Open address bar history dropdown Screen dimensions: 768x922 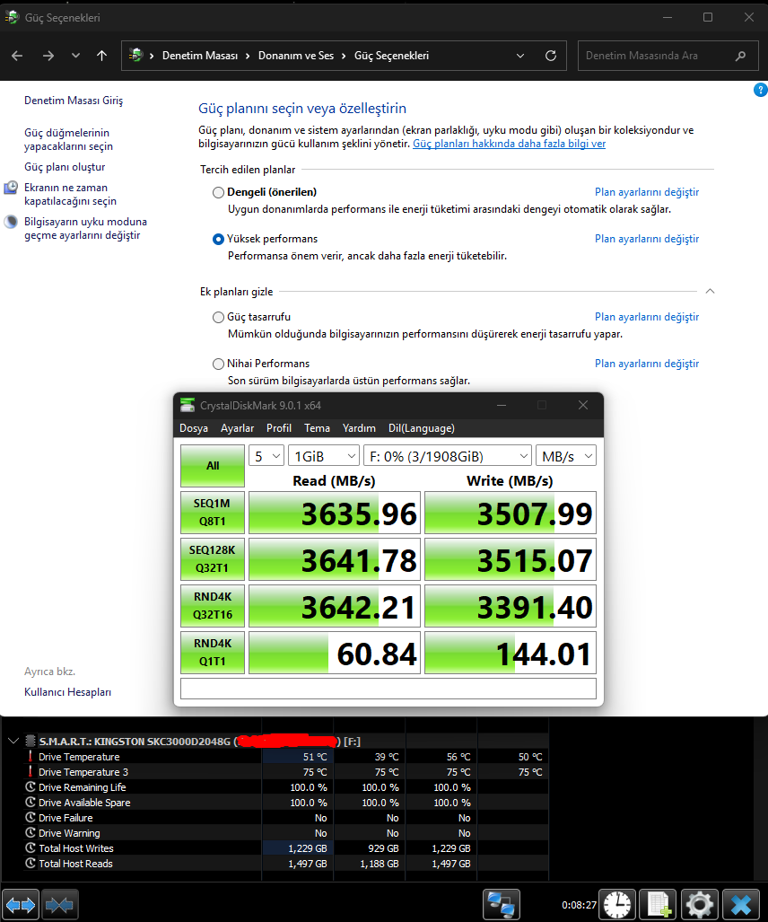coord(520,56)
